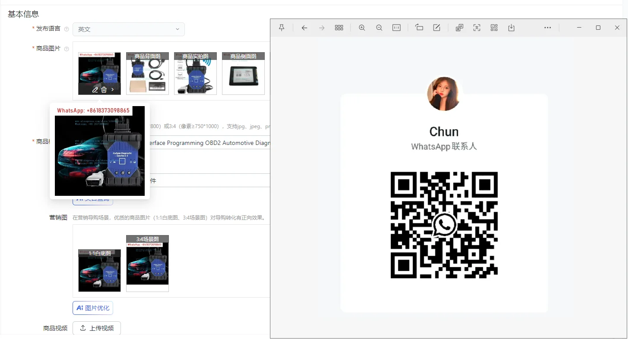Viewport: 628px width, 339px height.
Task: Click the Chun contact profile avatar
Action: click(x=444, y=94)
